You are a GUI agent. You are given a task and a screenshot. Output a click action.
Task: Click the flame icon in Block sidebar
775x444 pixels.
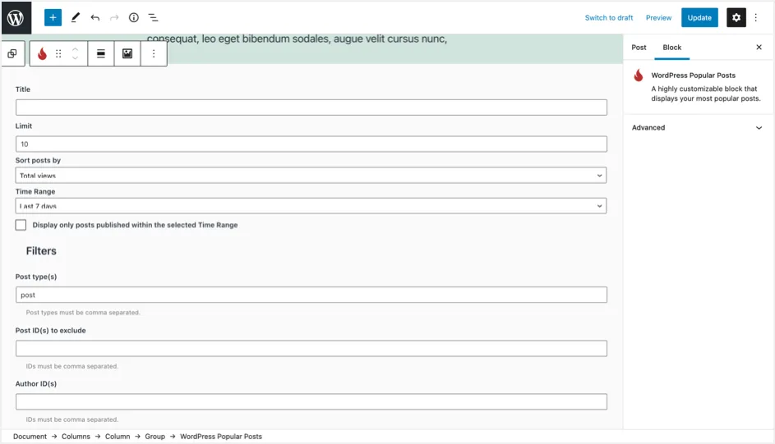point(639,76)
